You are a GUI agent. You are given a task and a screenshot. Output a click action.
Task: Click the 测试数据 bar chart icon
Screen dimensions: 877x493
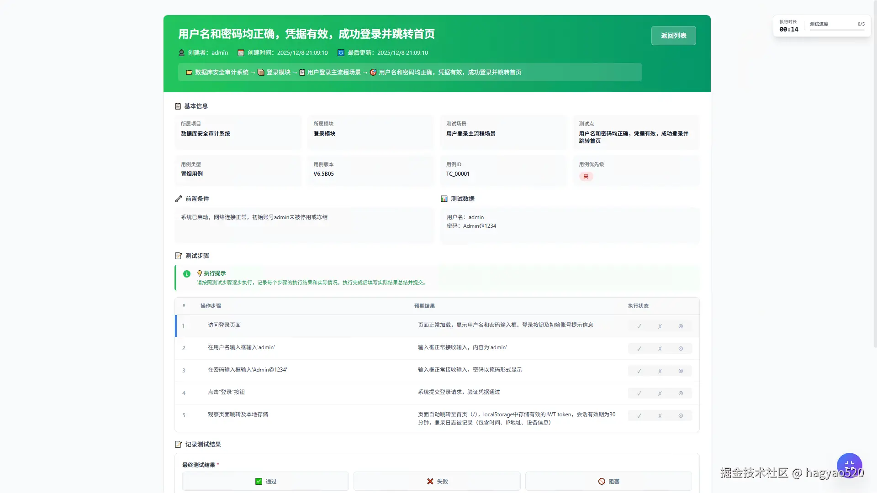[444, 199]
